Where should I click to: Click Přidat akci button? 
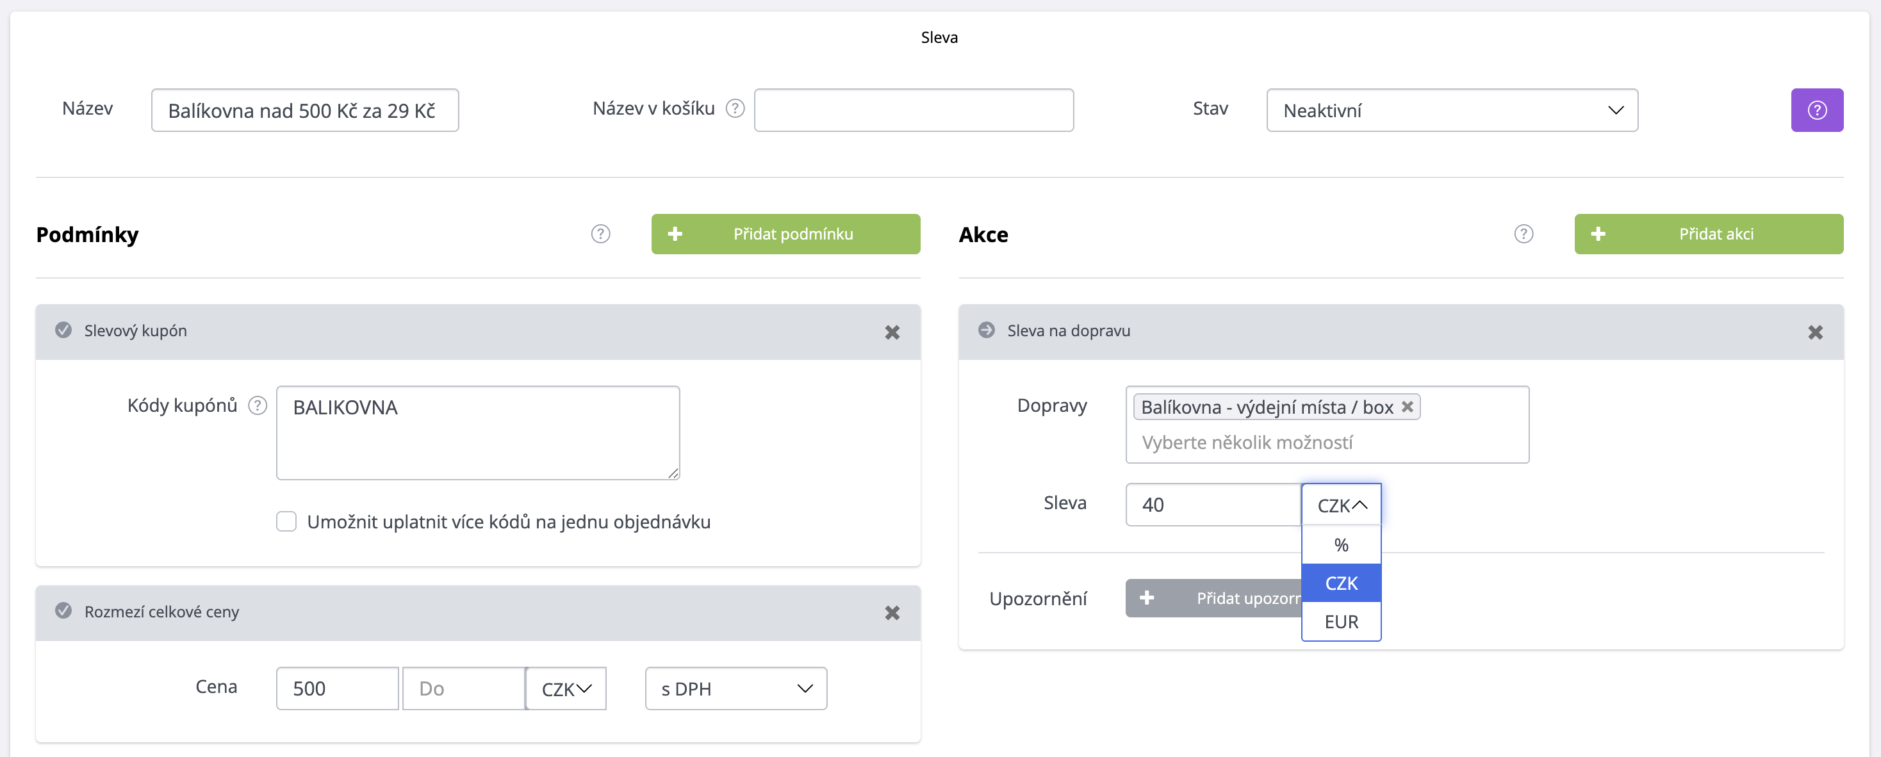[1708, 234]
